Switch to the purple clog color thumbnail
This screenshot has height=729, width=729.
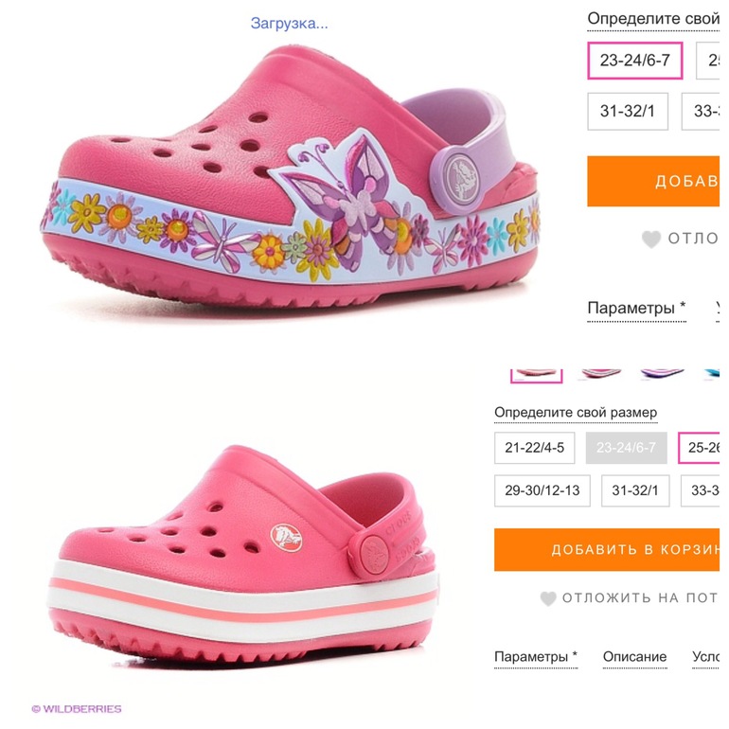[663, 373]
